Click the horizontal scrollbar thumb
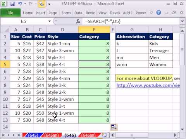Screen dimensions: 186x139 [132, 135]
